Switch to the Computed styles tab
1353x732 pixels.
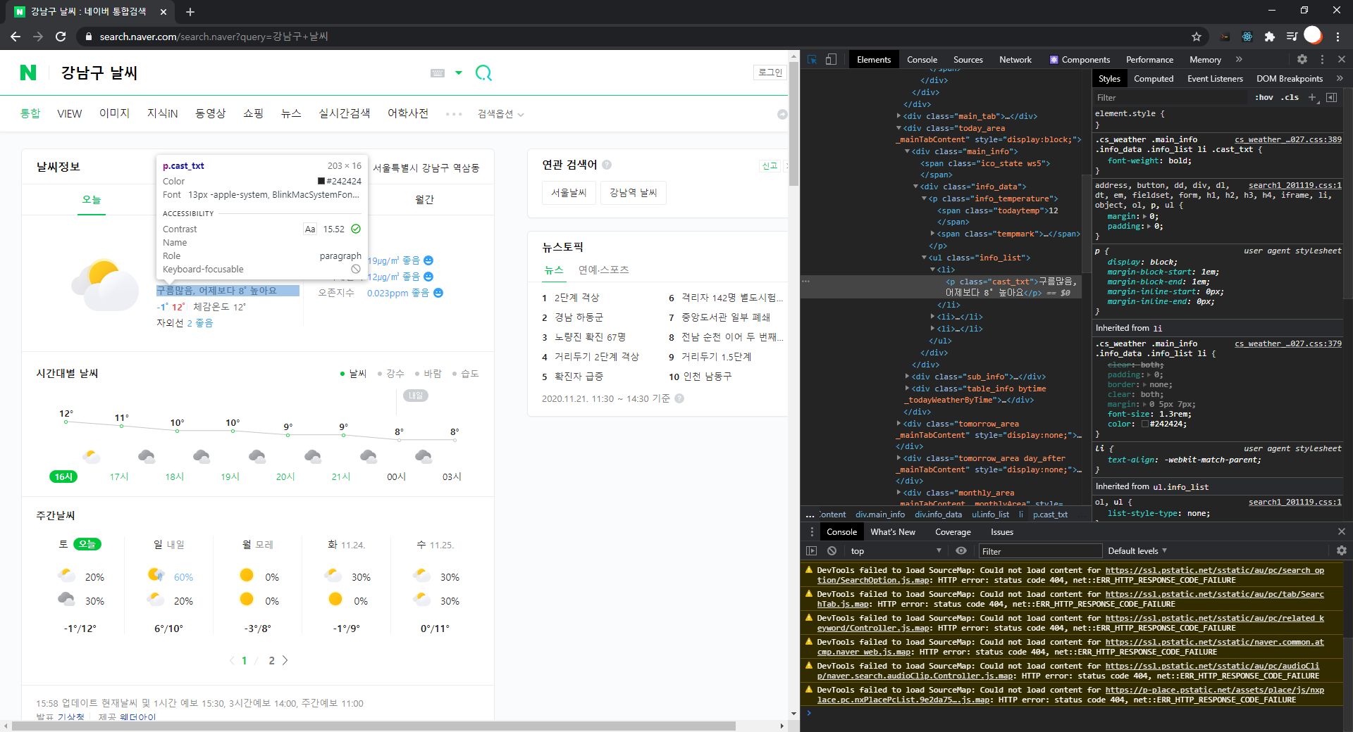point(1154,79)
